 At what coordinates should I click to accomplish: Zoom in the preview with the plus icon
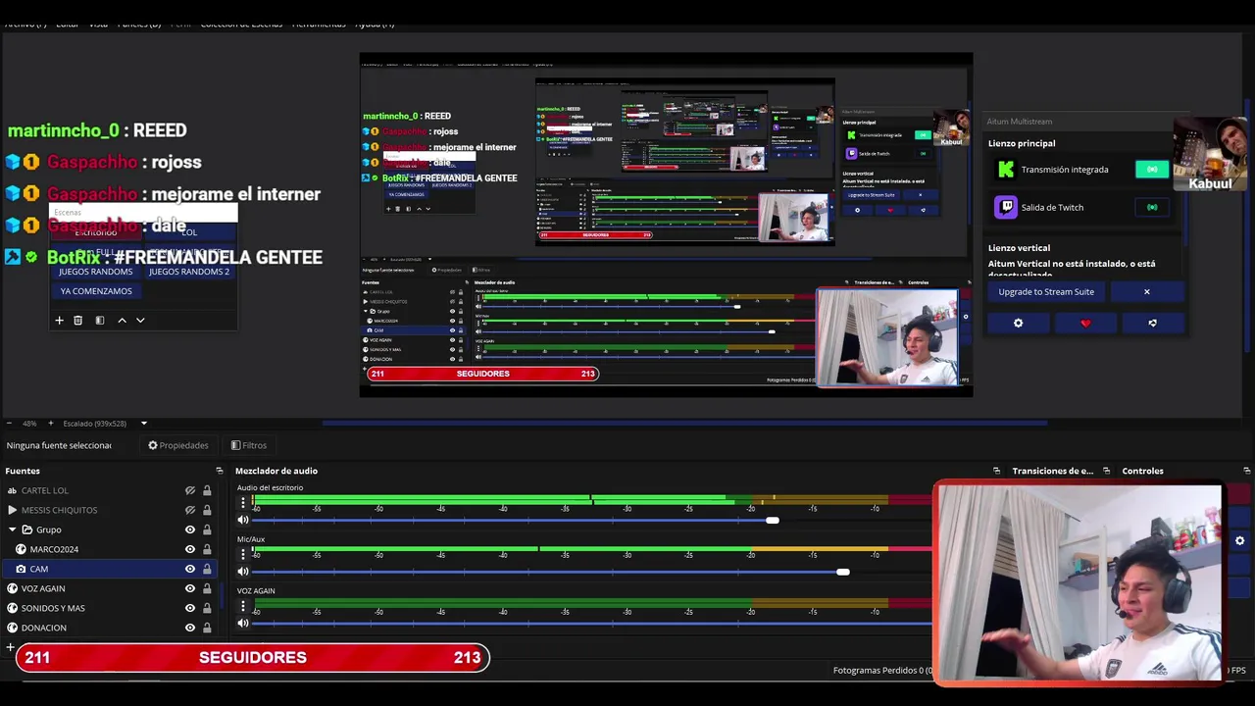[x=52, y=424]
